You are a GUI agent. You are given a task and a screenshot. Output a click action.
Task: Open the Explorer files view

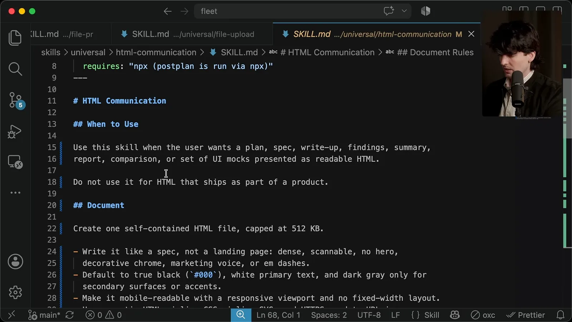pyautogui.click(x=15, y=38)
